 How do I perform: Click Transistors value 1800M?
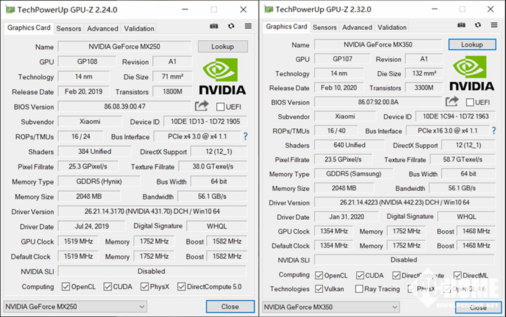(172, 91)
